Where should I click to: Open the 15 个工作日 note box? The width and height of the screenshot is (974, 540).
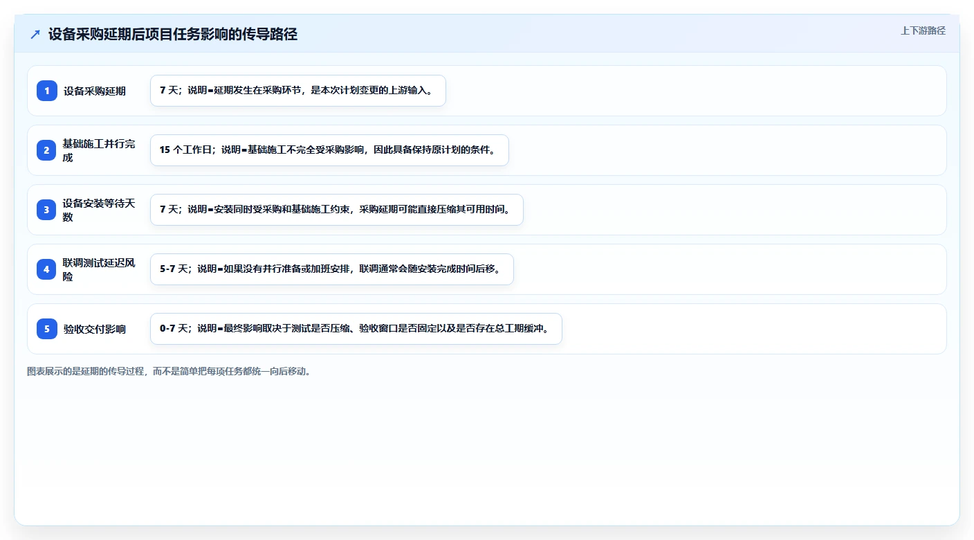(329, 150)
